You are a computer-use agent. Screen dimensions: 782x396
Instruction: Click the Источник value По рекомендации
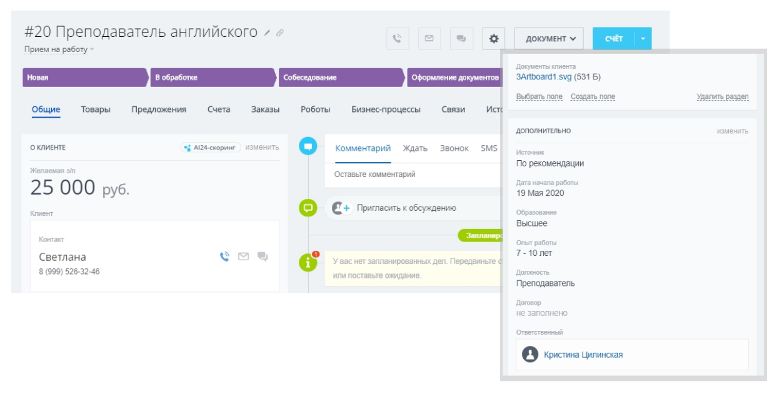550,163
